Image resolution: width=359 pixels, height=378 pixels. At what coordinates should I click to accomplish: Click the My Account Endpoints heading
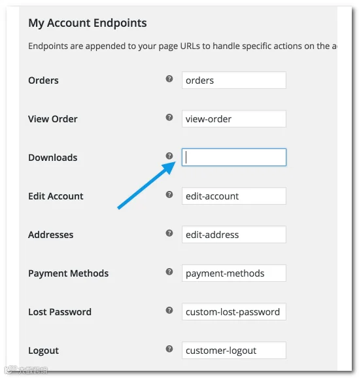(88, 24)
